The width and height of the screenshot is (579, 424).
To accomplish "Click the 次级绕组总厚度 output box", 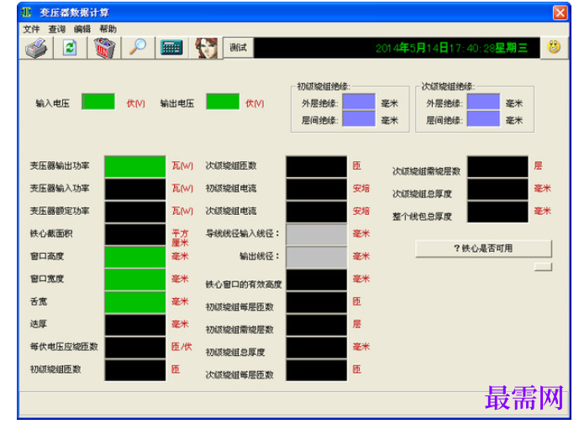I will point(497,189).
